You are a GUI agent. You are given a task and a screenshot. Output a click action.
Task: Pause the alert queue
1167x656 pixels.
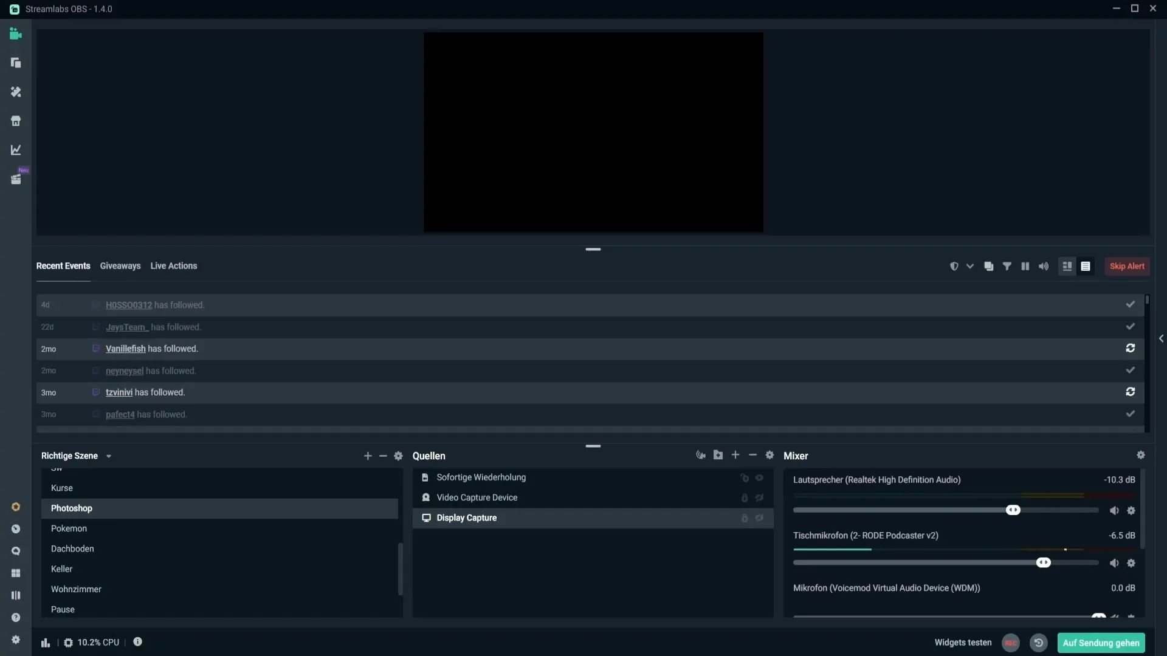(x=1025, y=267)
